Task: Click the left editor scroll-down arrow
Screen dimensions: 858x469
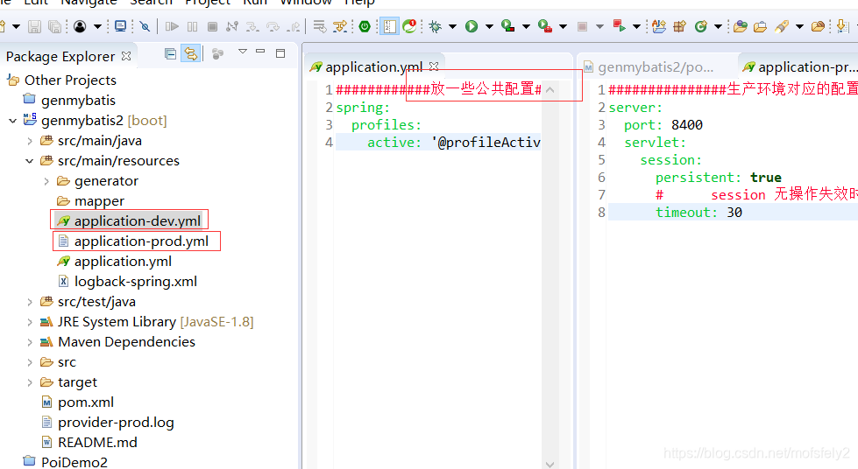Action: point(550,464)
